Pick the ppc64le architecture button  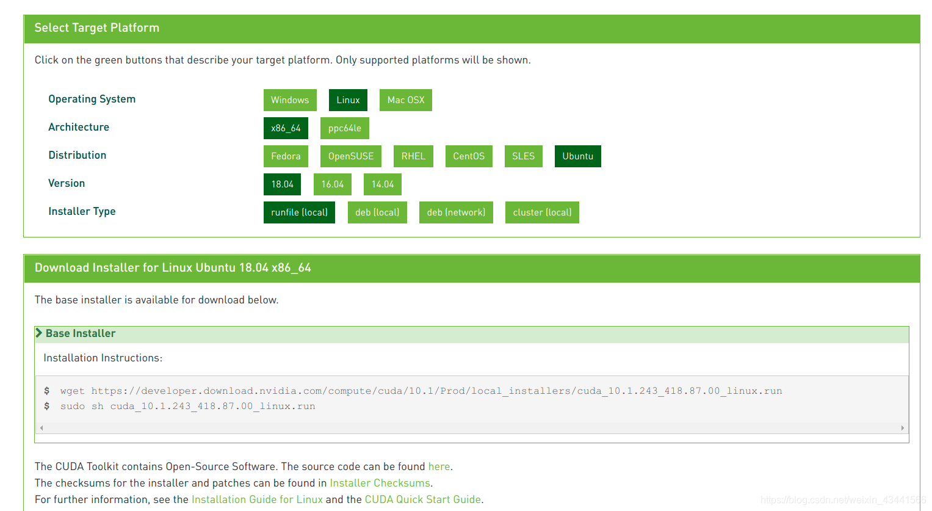tap(345, 128)
